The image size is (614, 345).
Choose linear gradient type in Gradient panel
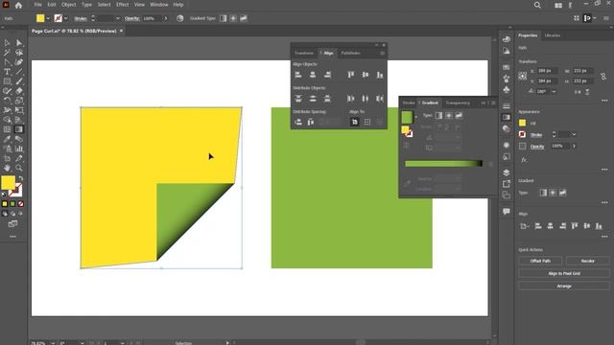(439, 115)
